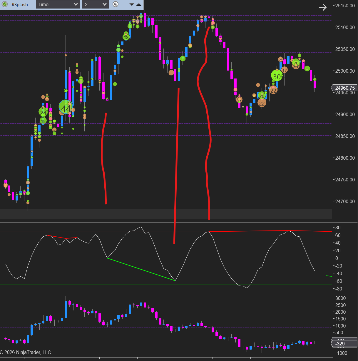Click the #Splash instrument label
The width and height of the screenshot is (358, 361).
click(20, 4)
